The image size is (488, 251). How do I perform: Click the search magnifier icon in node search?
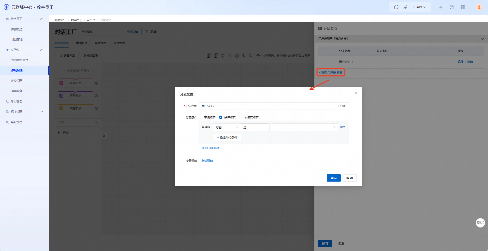[x=96, y=122]
